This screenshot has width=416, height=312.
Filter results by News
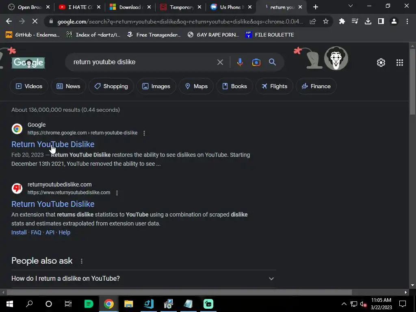point(68,86)
